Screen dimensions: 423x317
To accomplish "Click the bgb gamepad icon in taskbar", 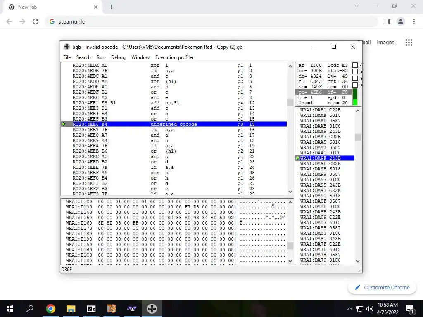I will (152, 309).
